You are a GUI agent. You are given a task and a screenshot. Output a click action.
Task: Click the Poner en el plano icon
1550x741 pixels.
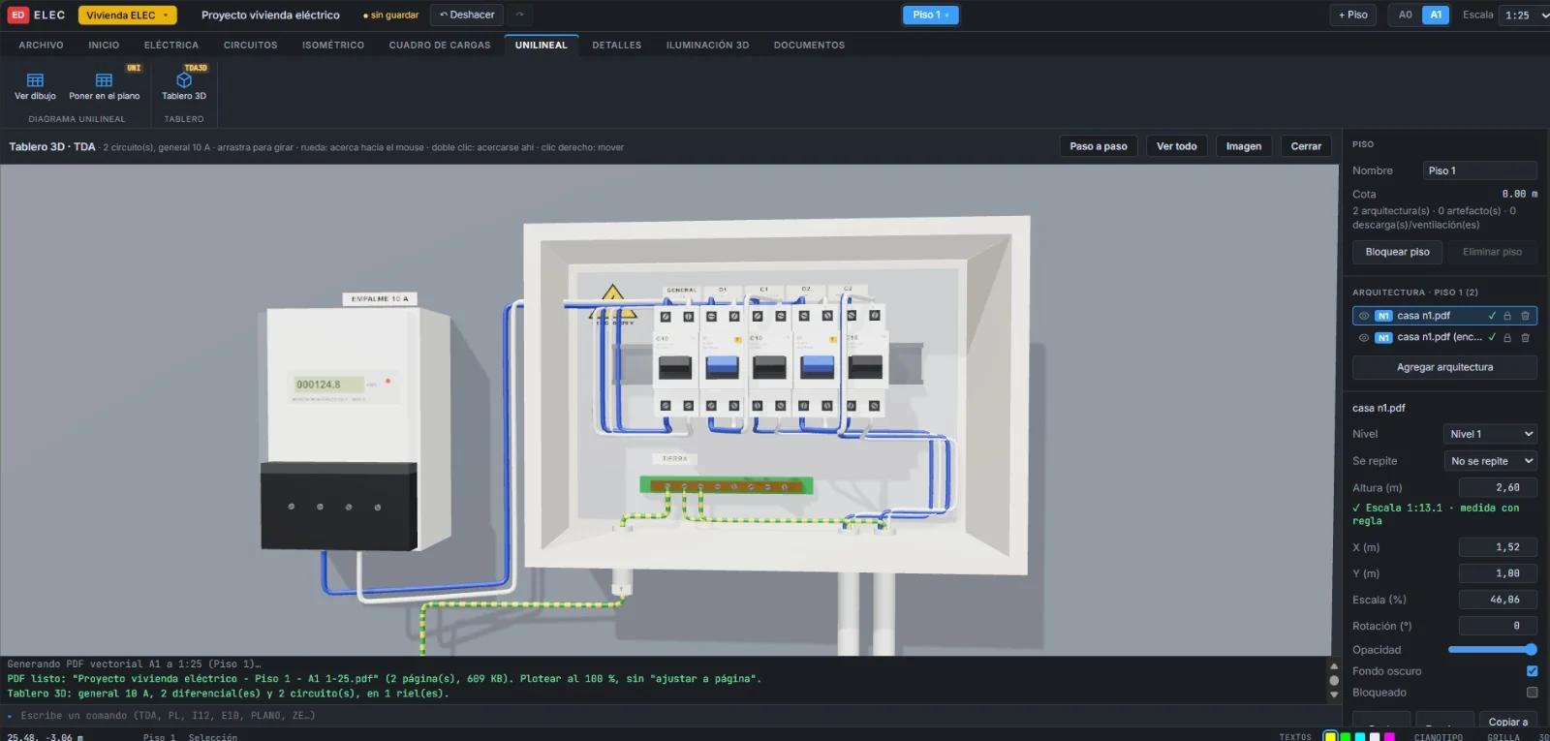[104, 80]
